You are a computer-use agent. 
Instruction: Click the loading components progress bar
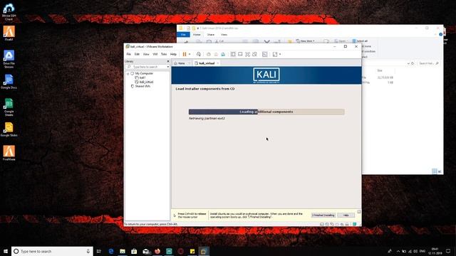[x=266, y=112]
